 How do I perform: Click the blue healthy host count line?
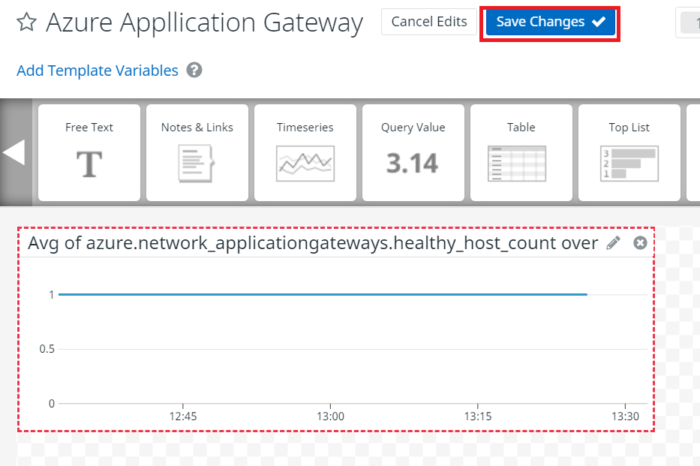[323, 295]
